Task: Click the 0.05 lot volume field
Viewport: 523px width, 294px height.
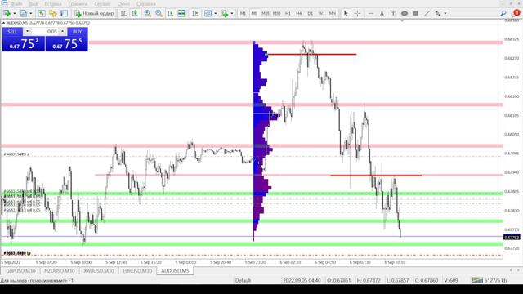Action: click(45, 32)
